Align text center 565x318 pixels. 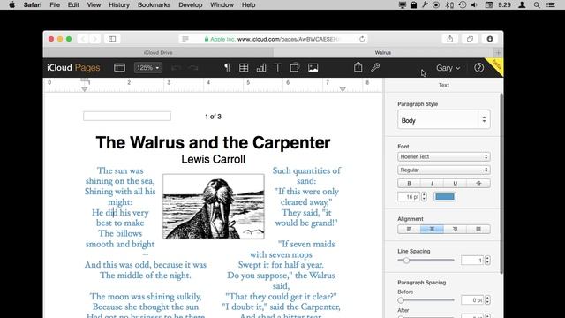[x=432, y=230]
